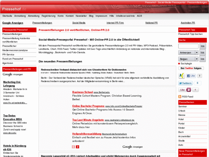This screenshot has width=209, height=157.
Task: Click the Australian PR ad link
Action: point(188,23)
